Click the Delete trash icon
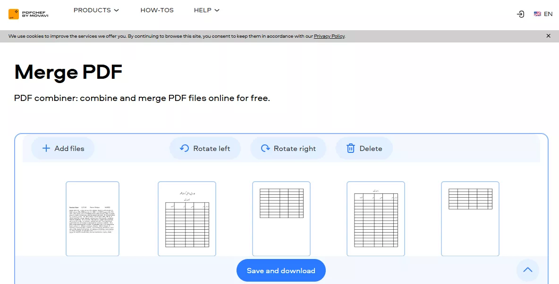This screenshot has height=284, width=559. [350, 148]
